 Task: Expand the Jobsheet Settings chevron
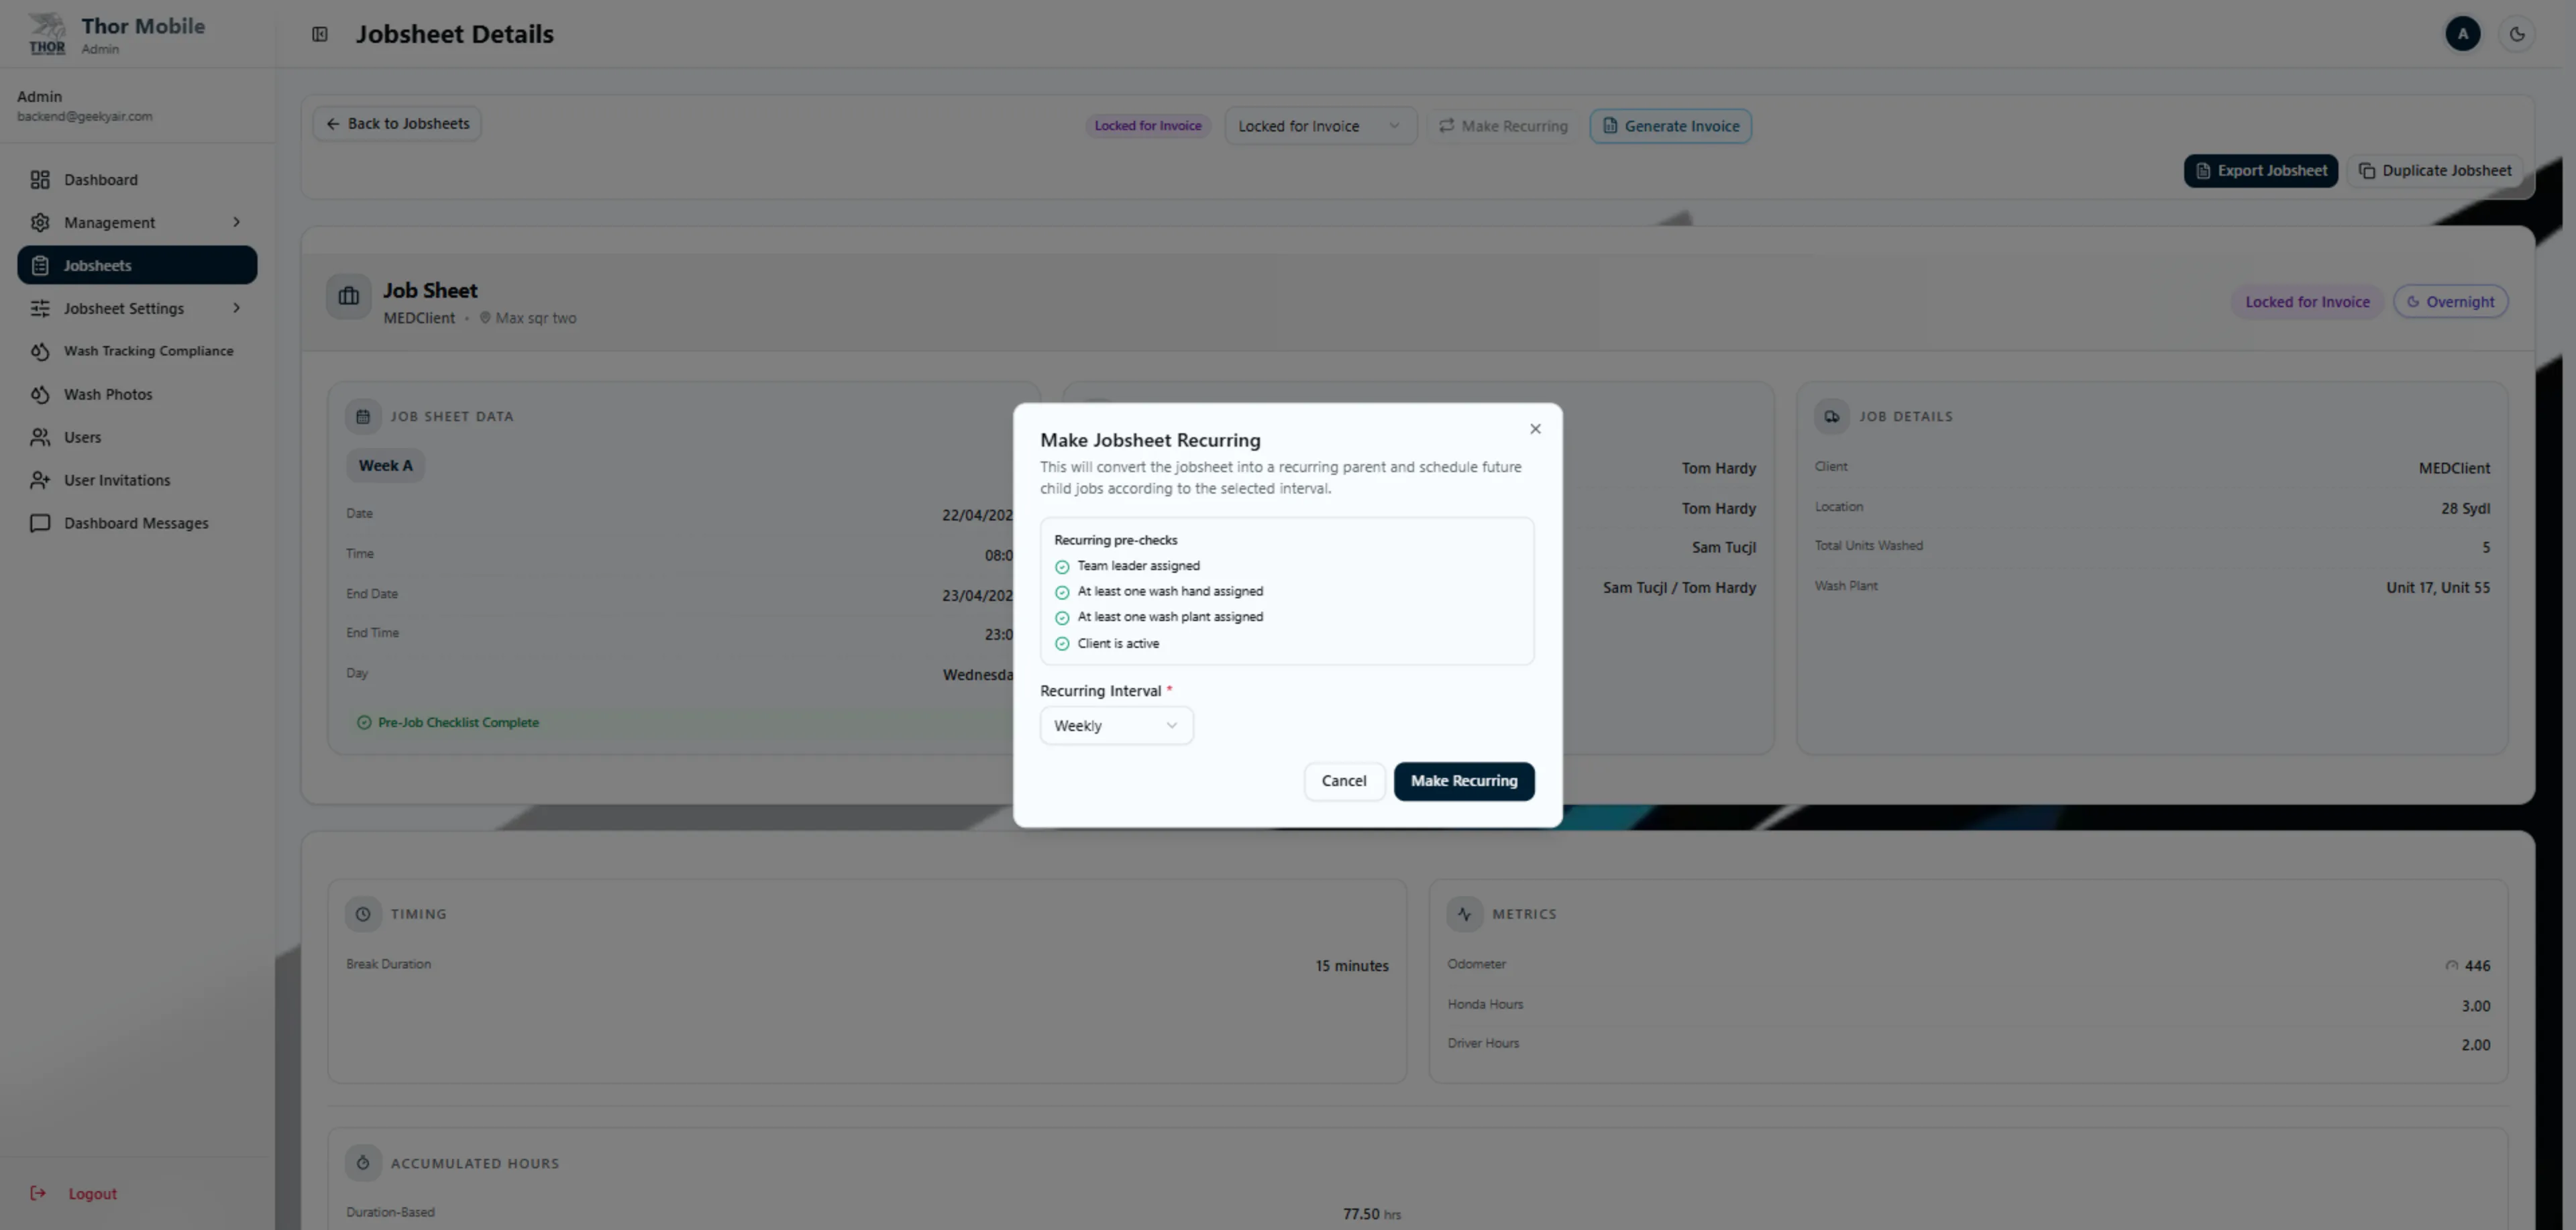point(236,308)
